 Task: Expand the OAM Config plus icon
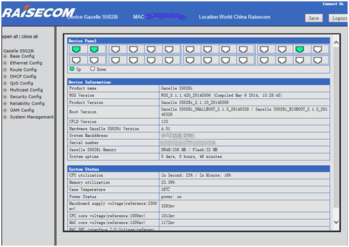5,111
